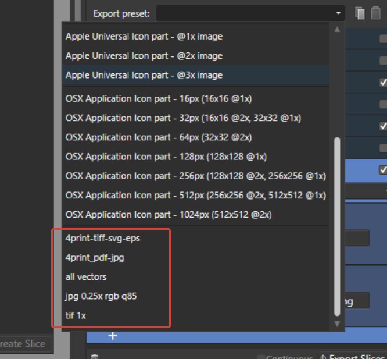Viewport: 387px width, 359px height.
Task: Select the tif 1x preset
Action: coord(195,315)
